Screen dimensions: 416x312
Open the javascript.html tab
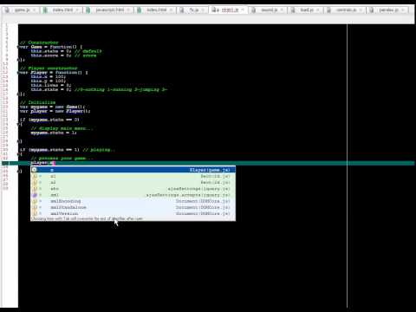(109, 10)
